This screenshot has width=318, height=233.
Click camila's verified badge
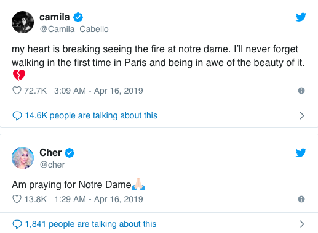pyautogui.click(x=78, y=17)
